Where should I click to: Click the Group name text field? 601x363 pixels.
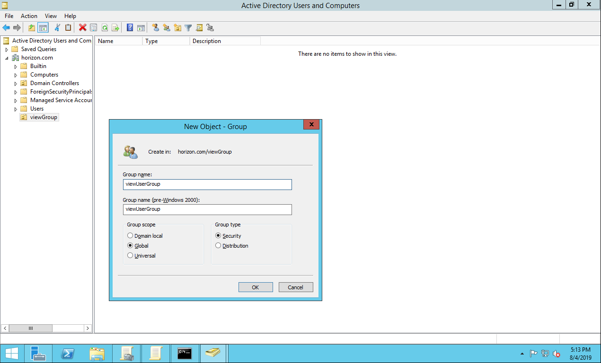(x=207, y=184)
